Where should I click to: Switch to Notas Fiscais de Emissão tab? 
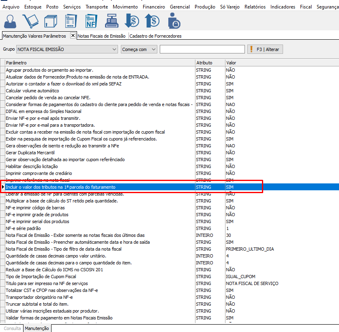click(x=101, y=36)
